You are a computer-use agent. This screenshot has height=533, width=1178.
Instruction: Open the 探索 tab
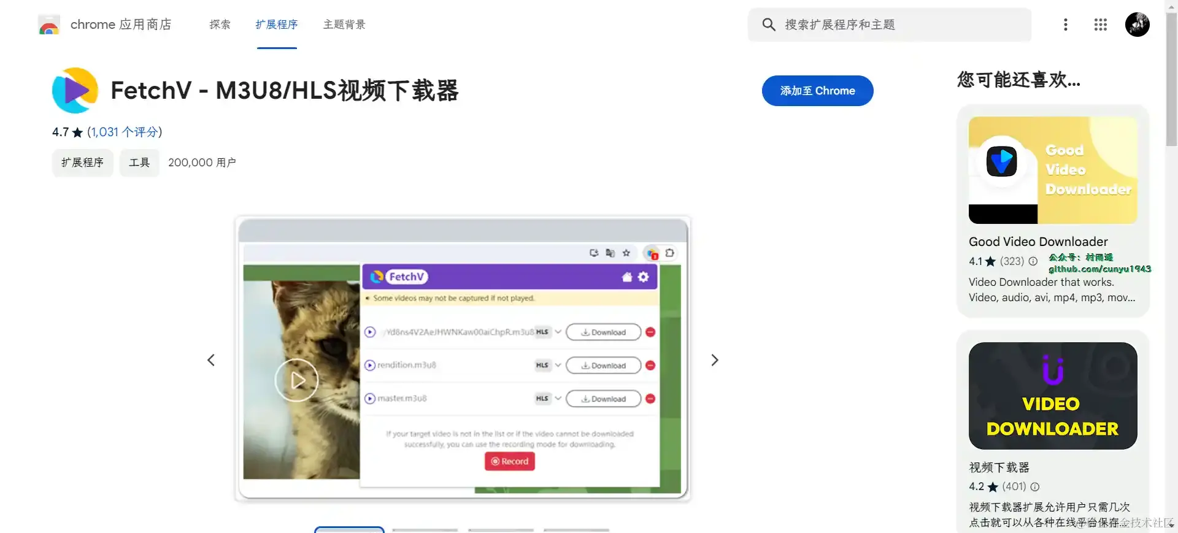click(x=220, y=25)
